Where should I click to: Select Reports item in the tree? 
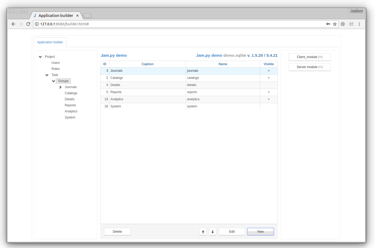[x=70, y=105]
